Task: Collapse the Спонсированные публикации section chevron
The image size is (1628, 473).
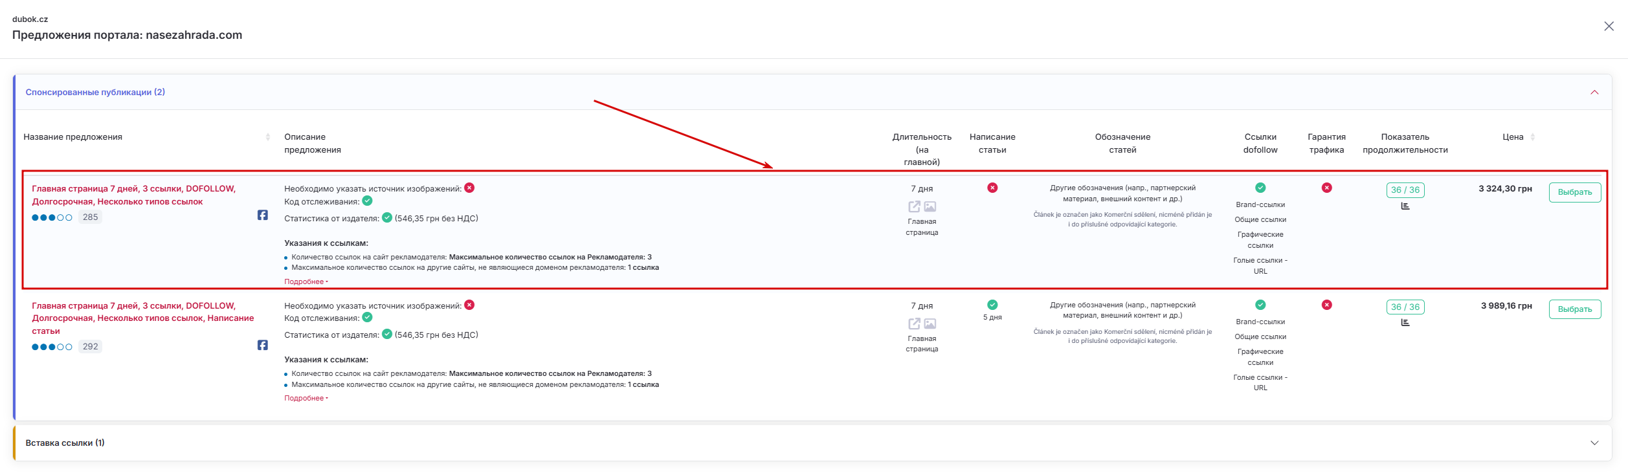Action: pyautogui.click(x=1594, y=93)
